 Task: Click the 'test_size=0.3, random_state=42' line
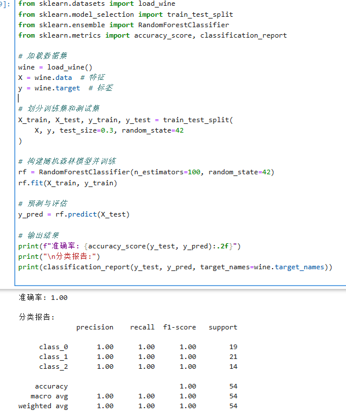click(x=109, y=130)
